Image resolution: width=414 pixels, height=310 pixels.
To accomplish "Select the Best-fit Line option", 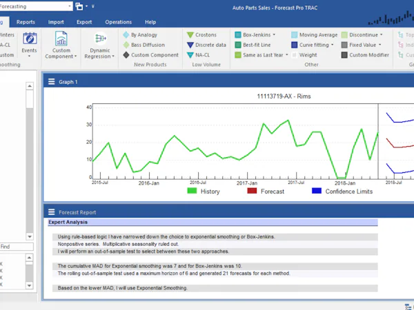I will [x=253, y=45].
